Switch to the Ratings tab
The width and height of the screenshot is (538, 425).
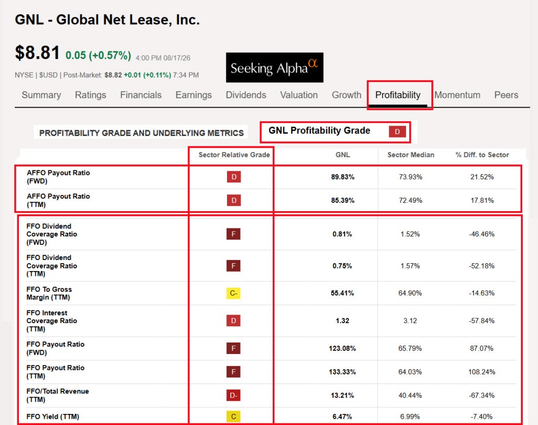pos(90,95)
